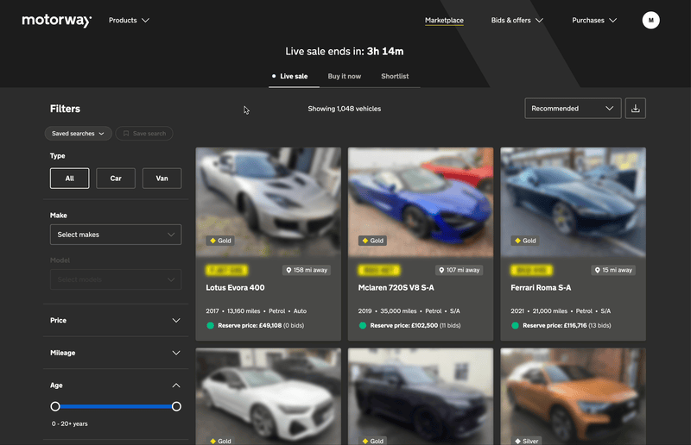Click the 2021 21,000 miles Petrol S/A details
Screen dimensions: 691x445
pos(561,311)
